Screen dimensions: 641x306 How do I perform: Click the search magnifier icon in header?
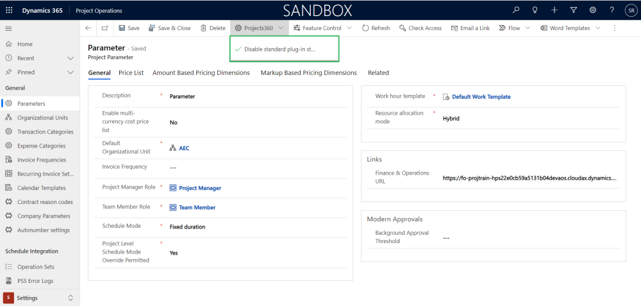516,10
